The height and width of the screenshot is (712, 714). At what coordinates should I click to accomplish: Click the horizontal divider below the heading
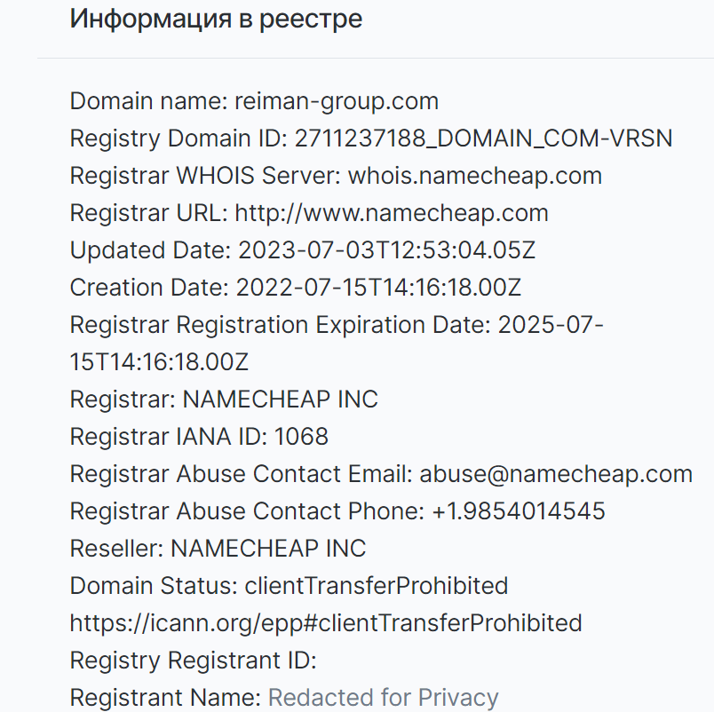click(x=376, y=59)
